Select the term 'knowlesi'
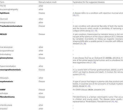123x110 pixels. pyautogui.click(x=4, y=109)
